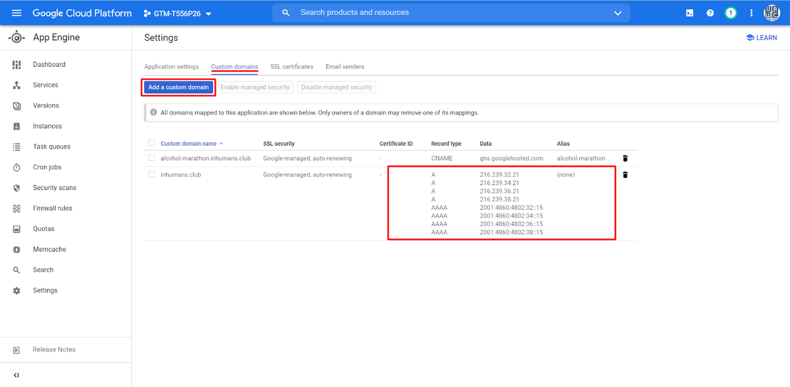790x387 pixels.
Task: Click the user account avatar
Action: pyautogui.click(x=771, y=13)
